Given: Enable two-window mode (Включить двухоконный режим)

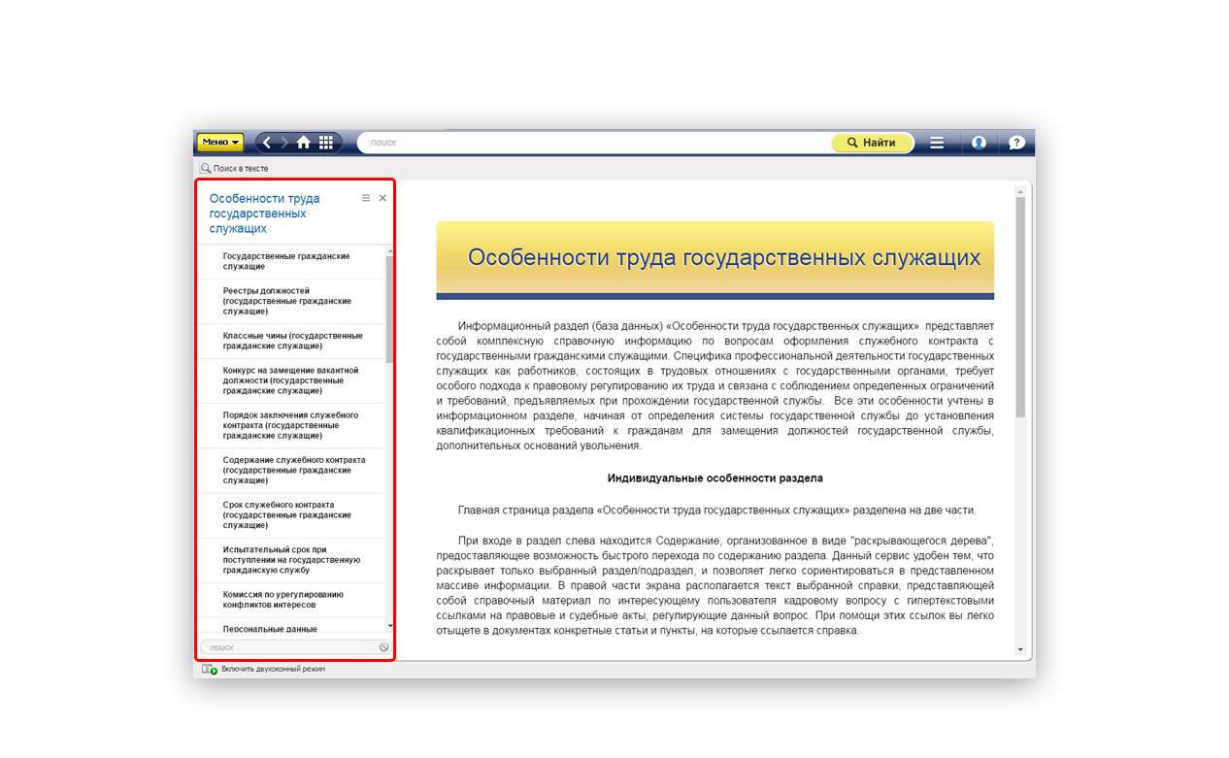Looking at the screenshot, I should [263, 669].
